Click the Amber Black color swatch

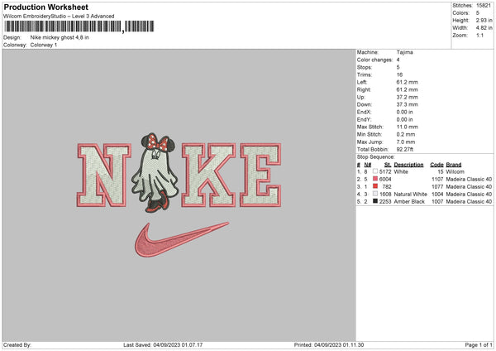[375, 201]
